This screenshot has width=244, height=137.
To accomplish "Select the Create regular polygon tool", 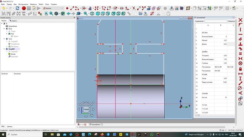I will (x=115, y=8).
